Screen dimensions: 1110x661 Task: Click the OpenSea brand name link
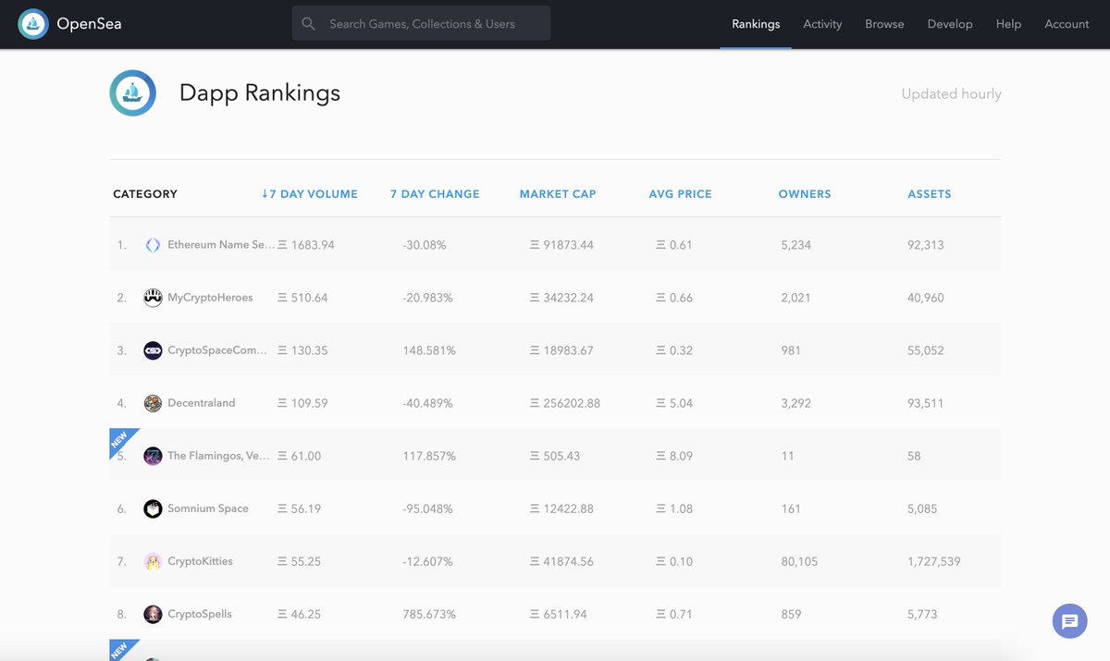89,24
